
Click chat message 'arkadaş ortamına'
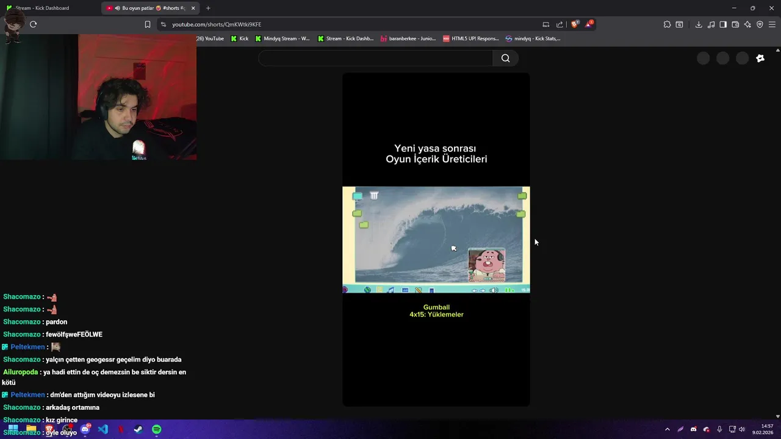coord(73,407)
